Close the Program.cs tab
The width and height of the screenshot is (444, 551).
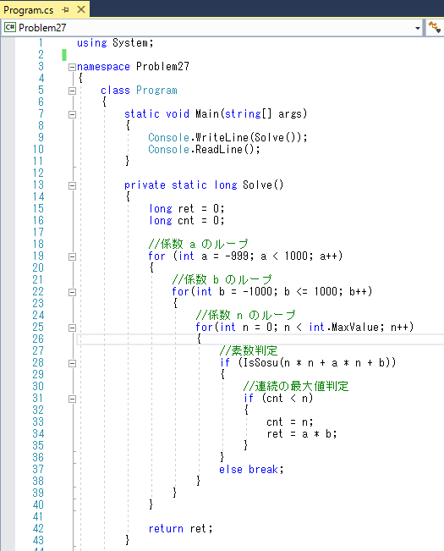click(81, 9)
